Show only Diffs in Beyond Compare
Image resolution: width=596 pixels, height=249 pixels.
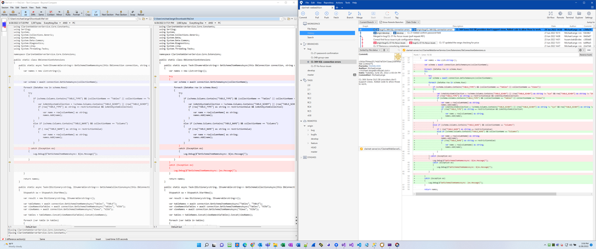pyautogui.click(x=33, y=13)
